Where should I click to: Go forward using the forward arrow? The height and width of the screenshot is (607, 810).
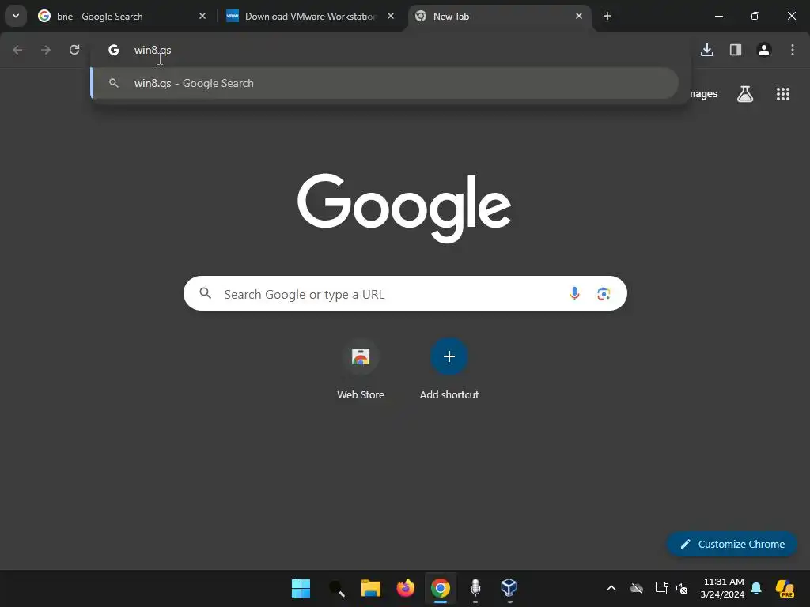(46, 50)
